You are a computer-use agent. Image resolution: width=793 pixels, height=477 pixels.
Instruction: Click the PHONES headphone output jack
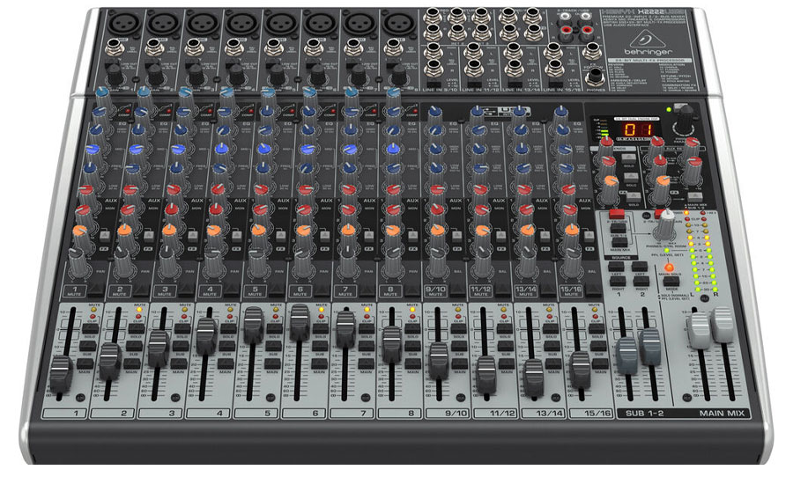(595, 77)
